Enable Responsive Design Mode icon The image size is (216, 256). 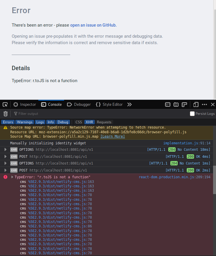[196, 105]
